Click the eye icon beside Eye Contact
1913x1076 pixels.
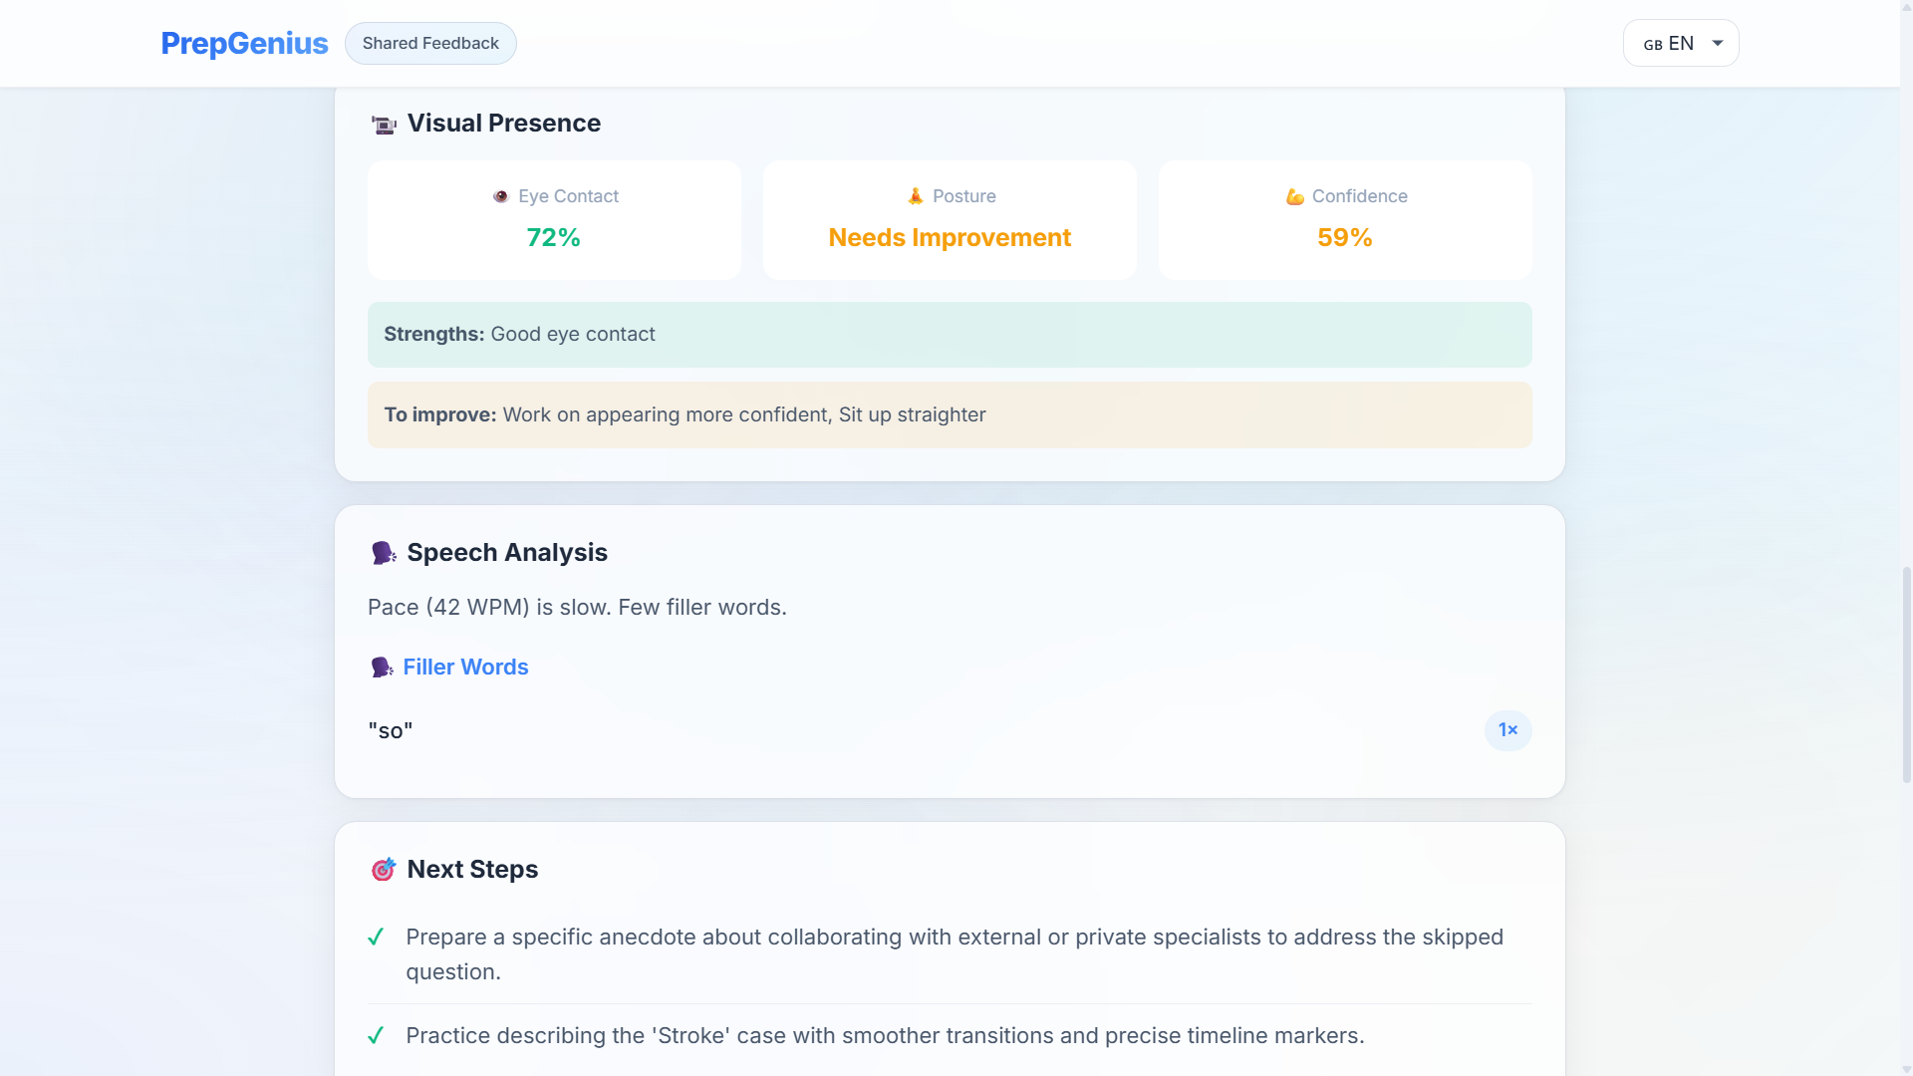pyautogui.click(x=501, y=196)
